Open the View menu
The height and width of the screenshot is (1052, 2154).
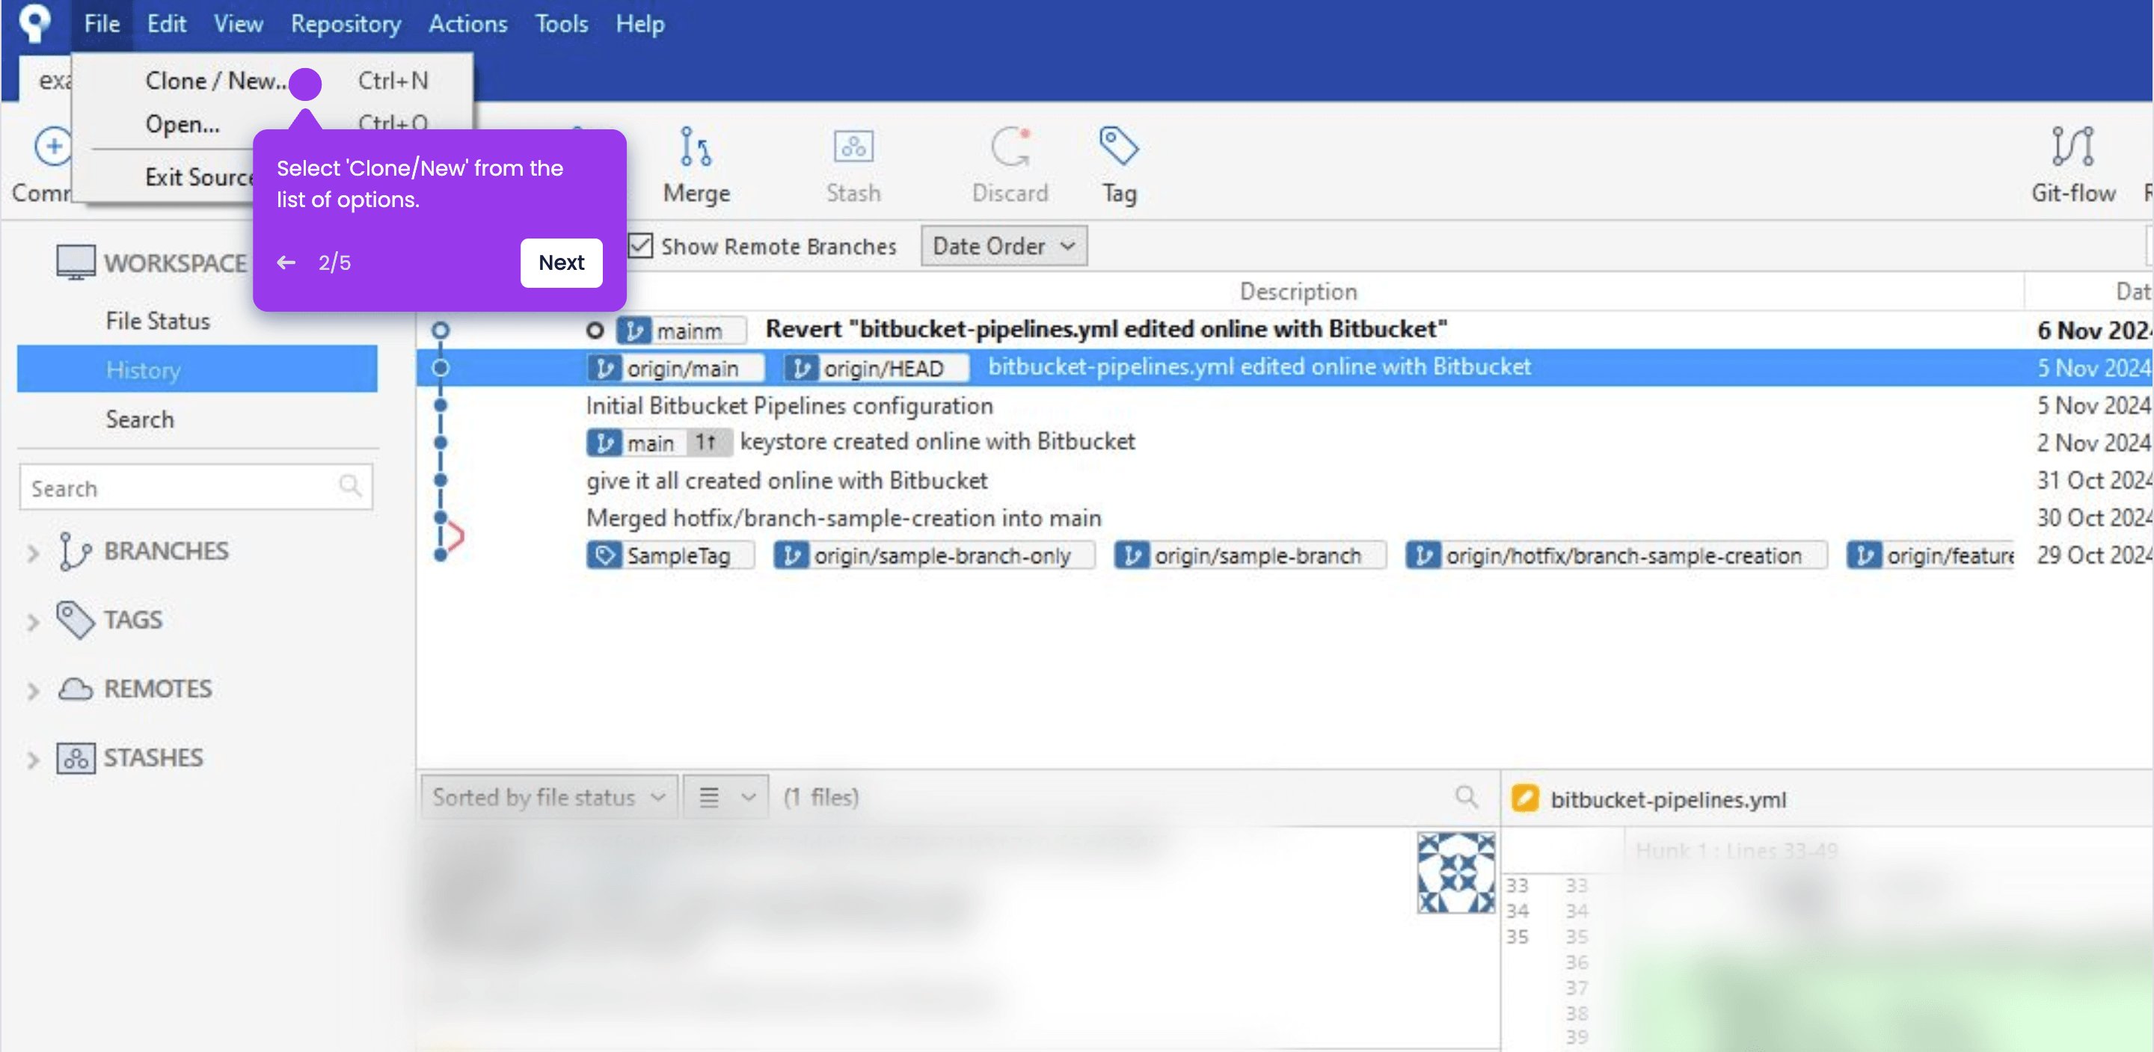(x=239, y=23)
